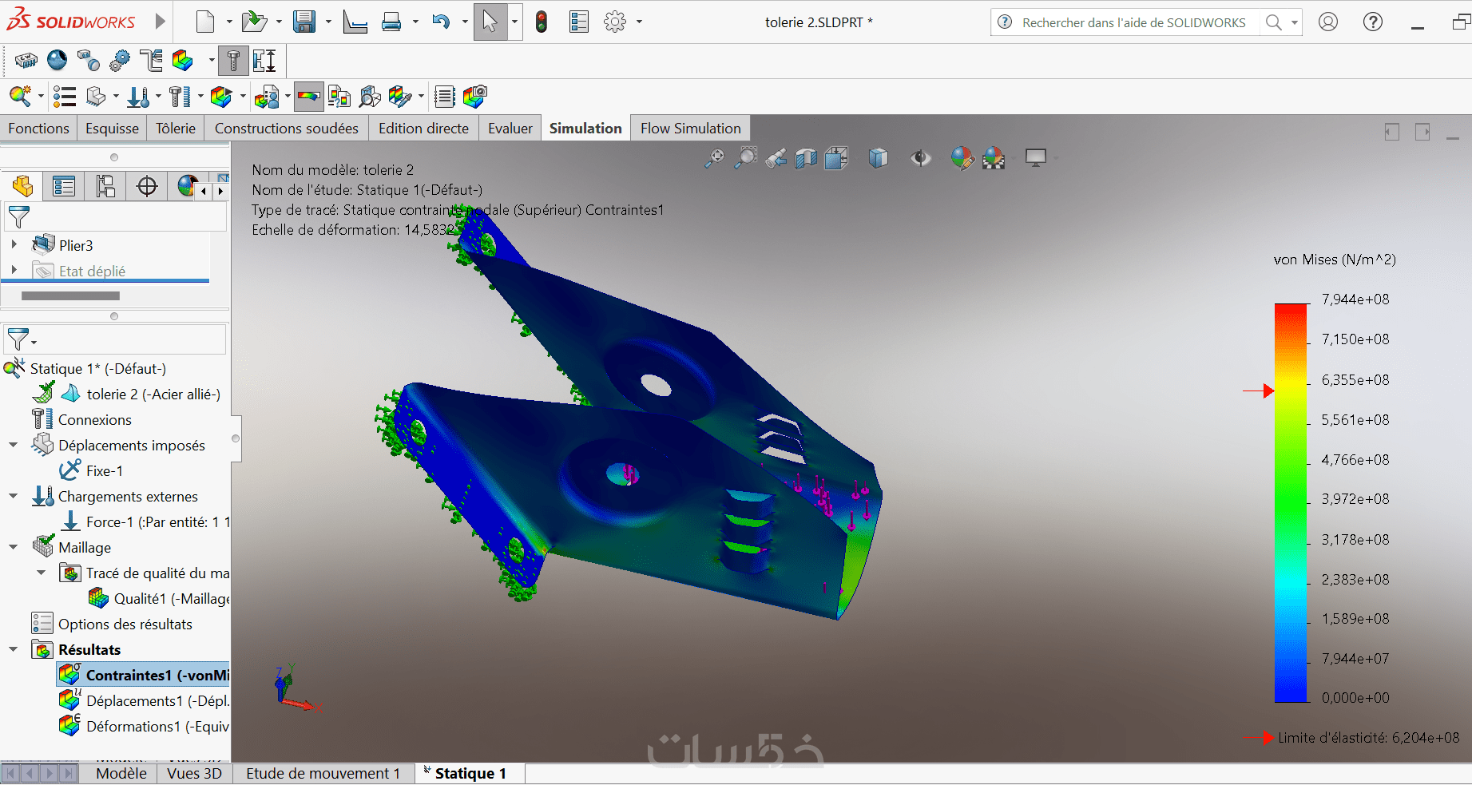Click the Zoom to Area magnifier icon
Image resolution: width=1472 pixels, height=785 pixels.
[745, 158]
